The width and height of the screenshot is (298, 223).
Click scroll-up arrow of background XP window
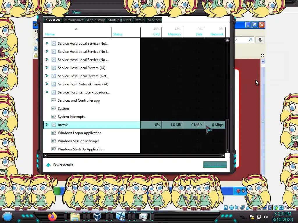(263, 62)
